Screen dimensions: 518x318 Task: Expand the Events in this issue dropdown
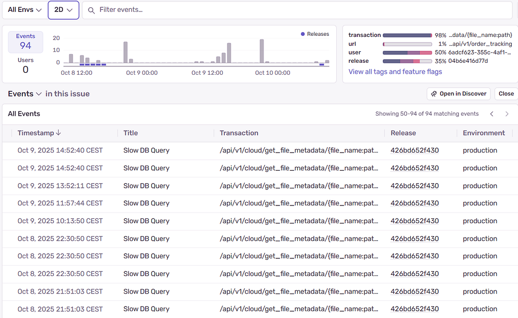[24, 94]
